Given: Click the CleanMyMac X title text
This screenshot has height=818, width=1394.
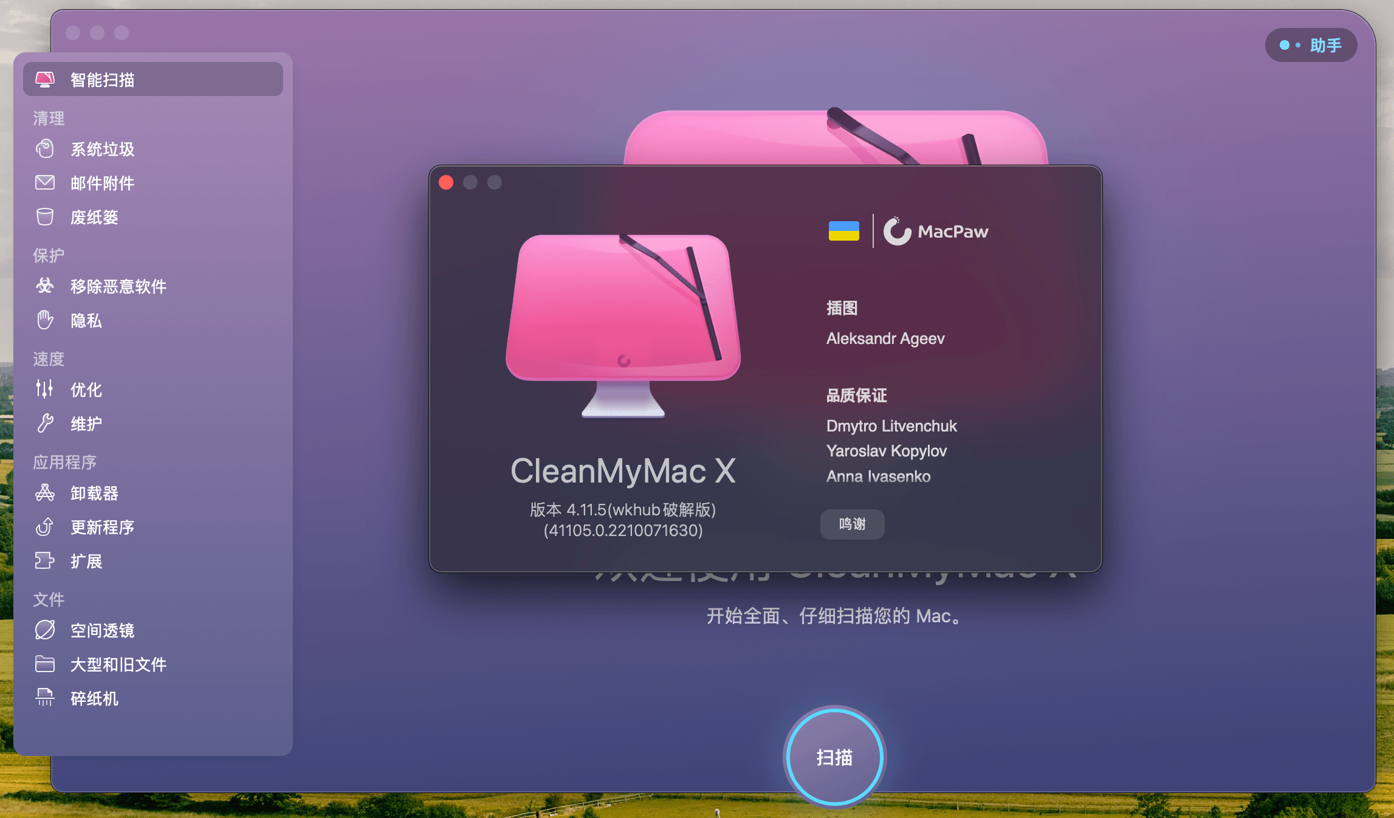Looking at the screenshot, I should point(623,471).
